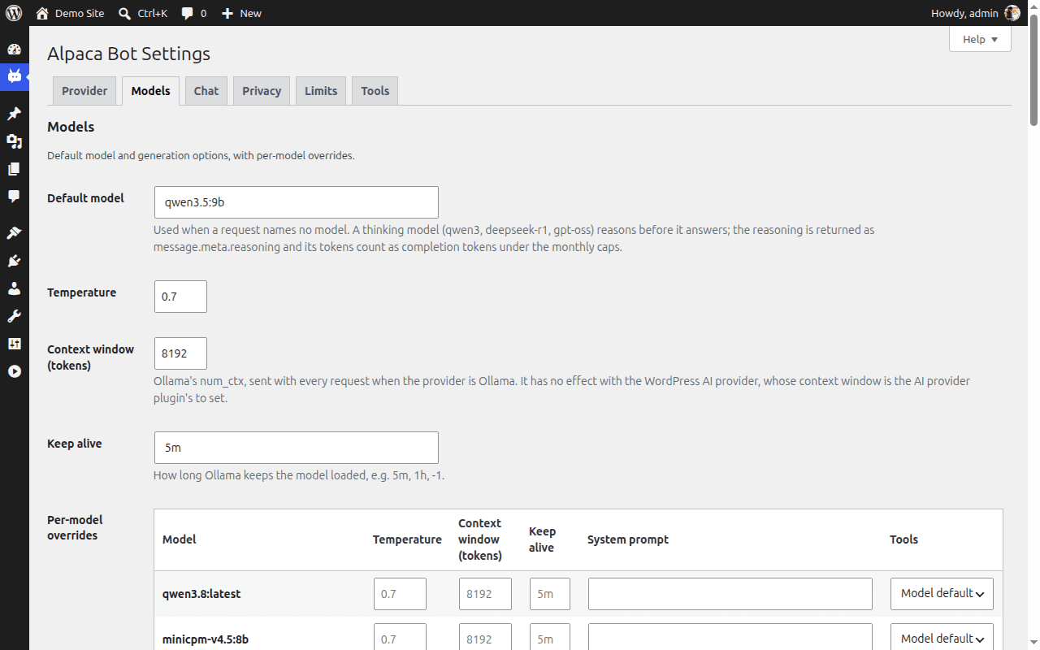This screenshot has height=650, width=1040.
Task: Open Settings via the sliders sidebar icon
Action: [14, 344]
